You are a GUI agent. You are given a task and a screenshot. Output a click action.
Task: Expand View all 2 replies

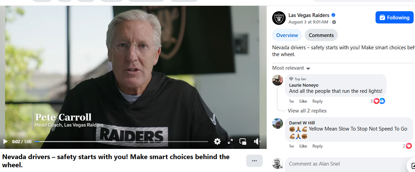tap(307, 111)
